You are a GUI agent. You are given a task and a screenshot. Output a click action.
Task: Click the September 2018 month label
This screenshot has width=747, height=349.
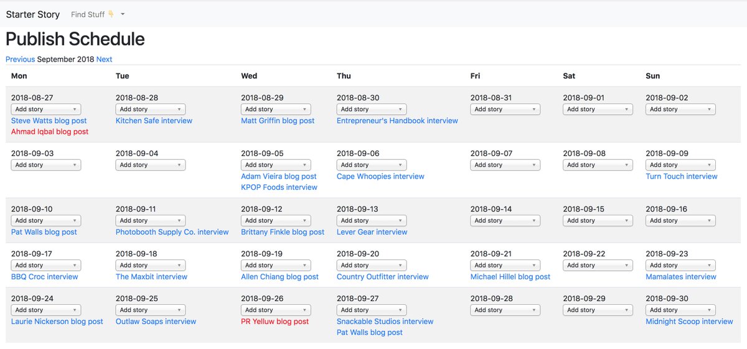coord(65,60)
